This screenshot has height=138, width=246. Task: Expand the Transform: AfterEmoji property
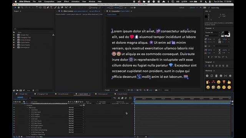29,135
